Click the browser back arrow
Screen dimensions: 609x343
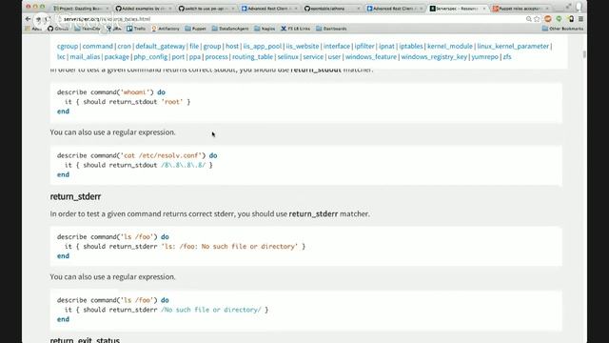(28, 19)
